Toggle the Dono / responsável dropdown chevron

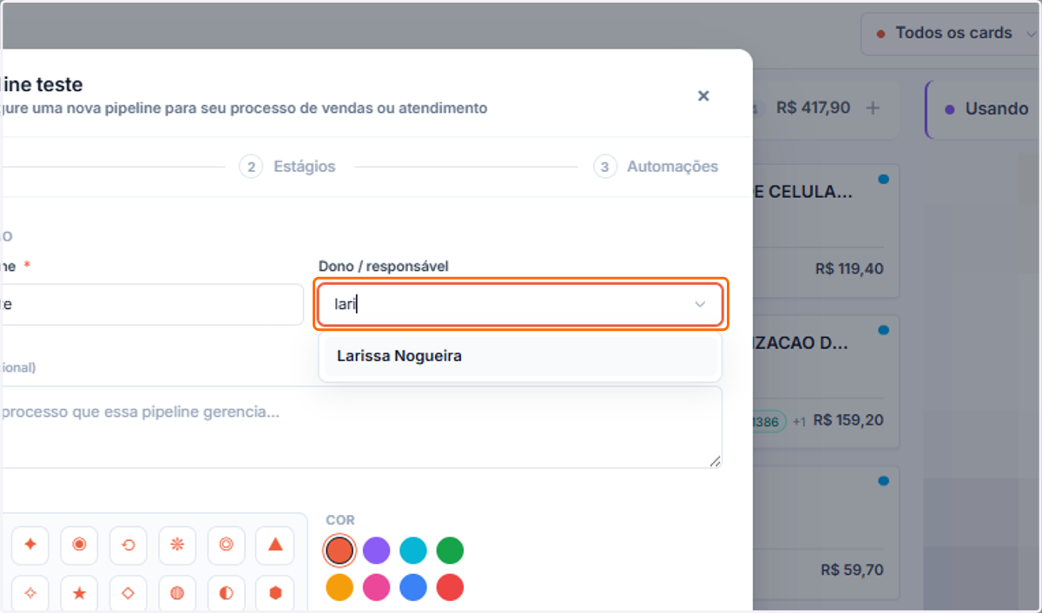point(700,305)
